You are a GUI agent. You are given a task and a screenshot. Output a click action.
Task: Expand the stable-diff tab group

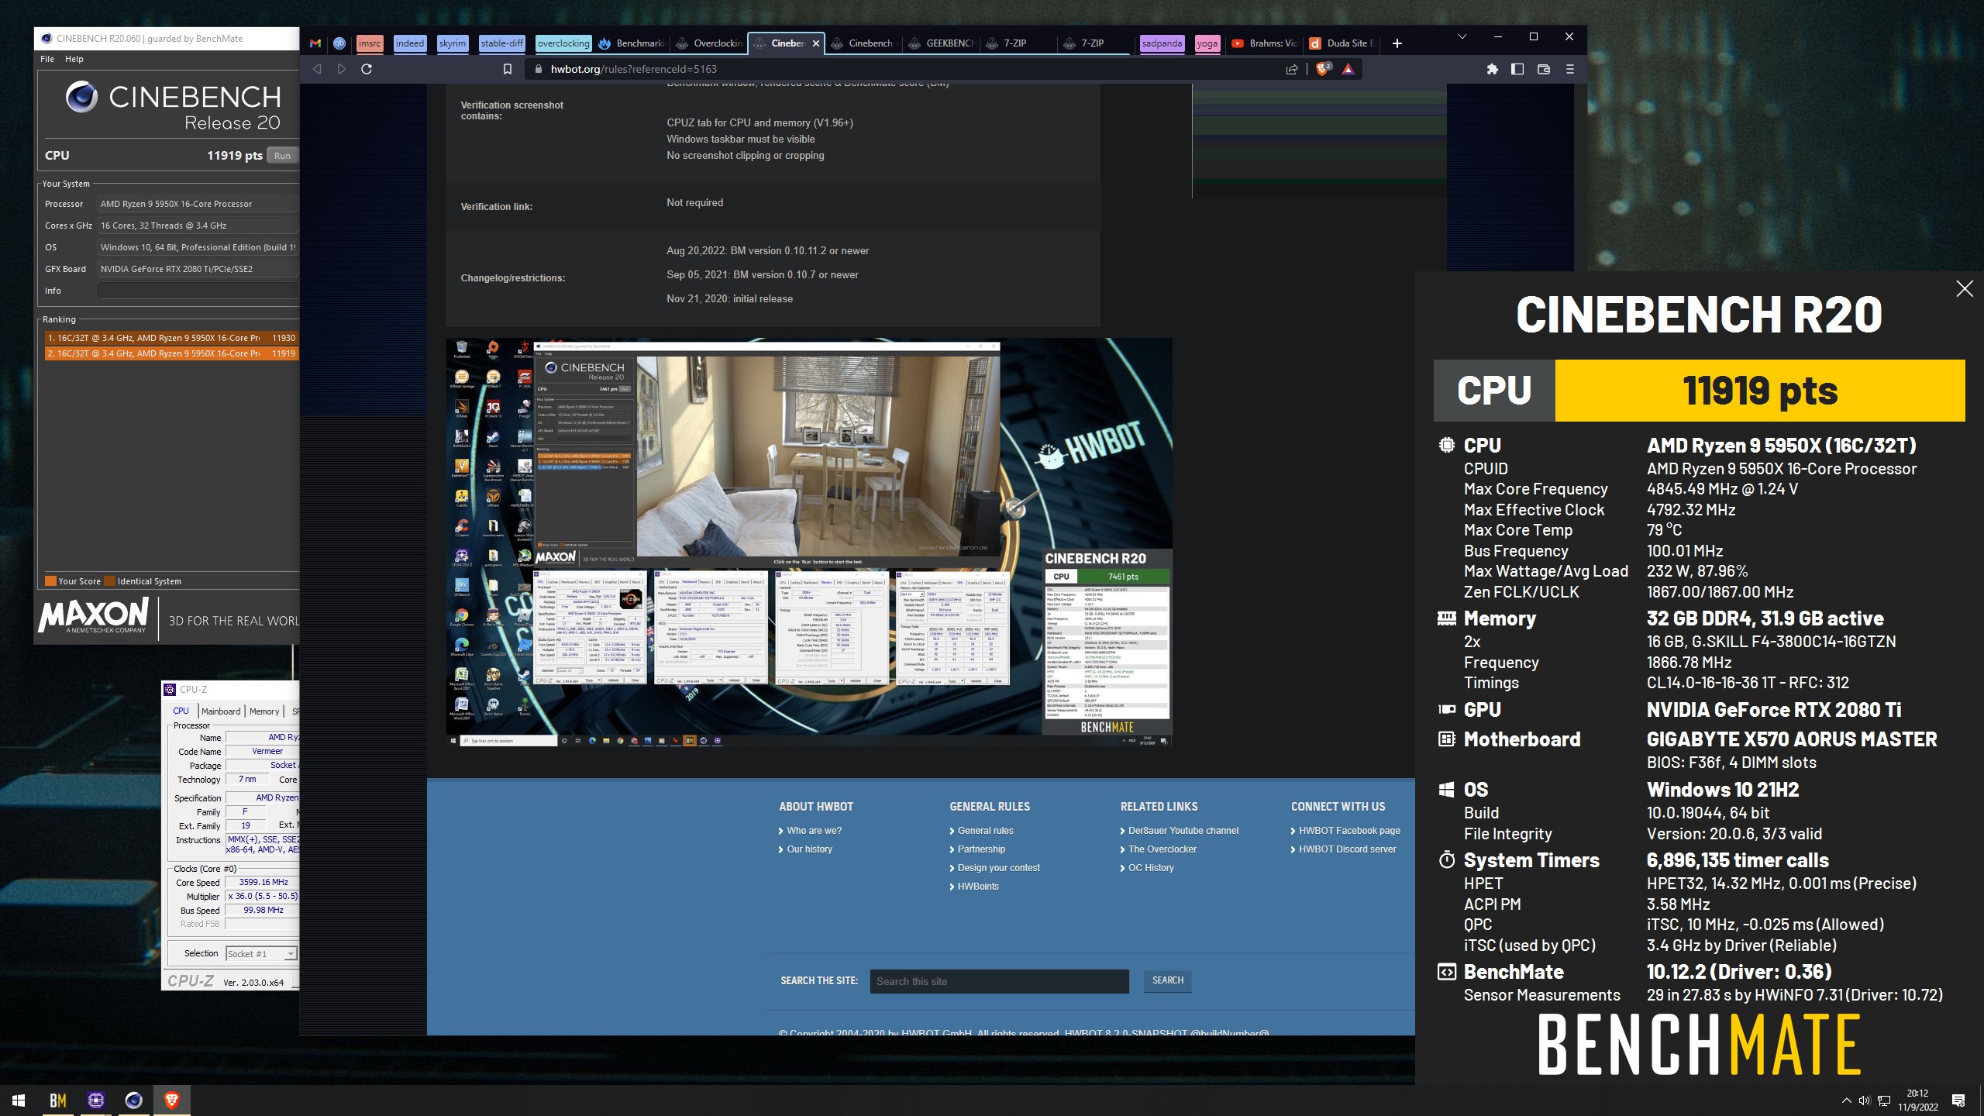pos(502,43)
